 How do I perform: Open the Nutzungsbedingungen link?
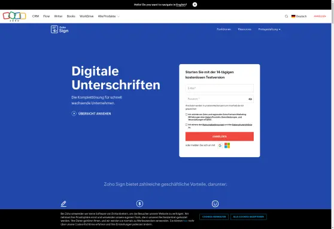pyautogui.click(x=213, y=125)
